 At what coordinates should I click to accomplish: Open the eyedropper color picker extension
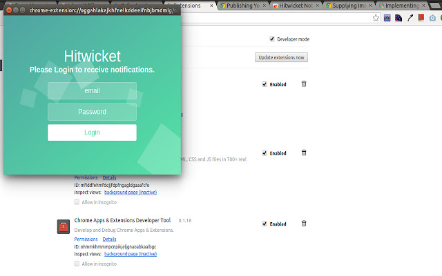coord(410,18)
